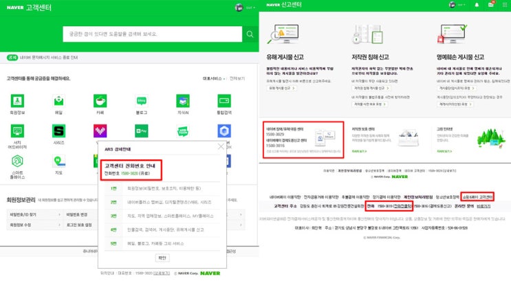The height and width of the screenshot is (281, 511).
Task: Open the blue hexagon MYBOX icon
Action: (224, 131)
